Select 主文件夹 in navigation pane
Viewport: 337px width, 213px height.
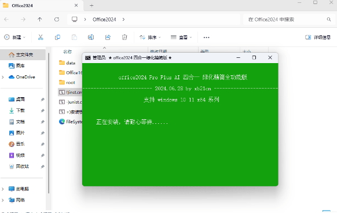23,54
